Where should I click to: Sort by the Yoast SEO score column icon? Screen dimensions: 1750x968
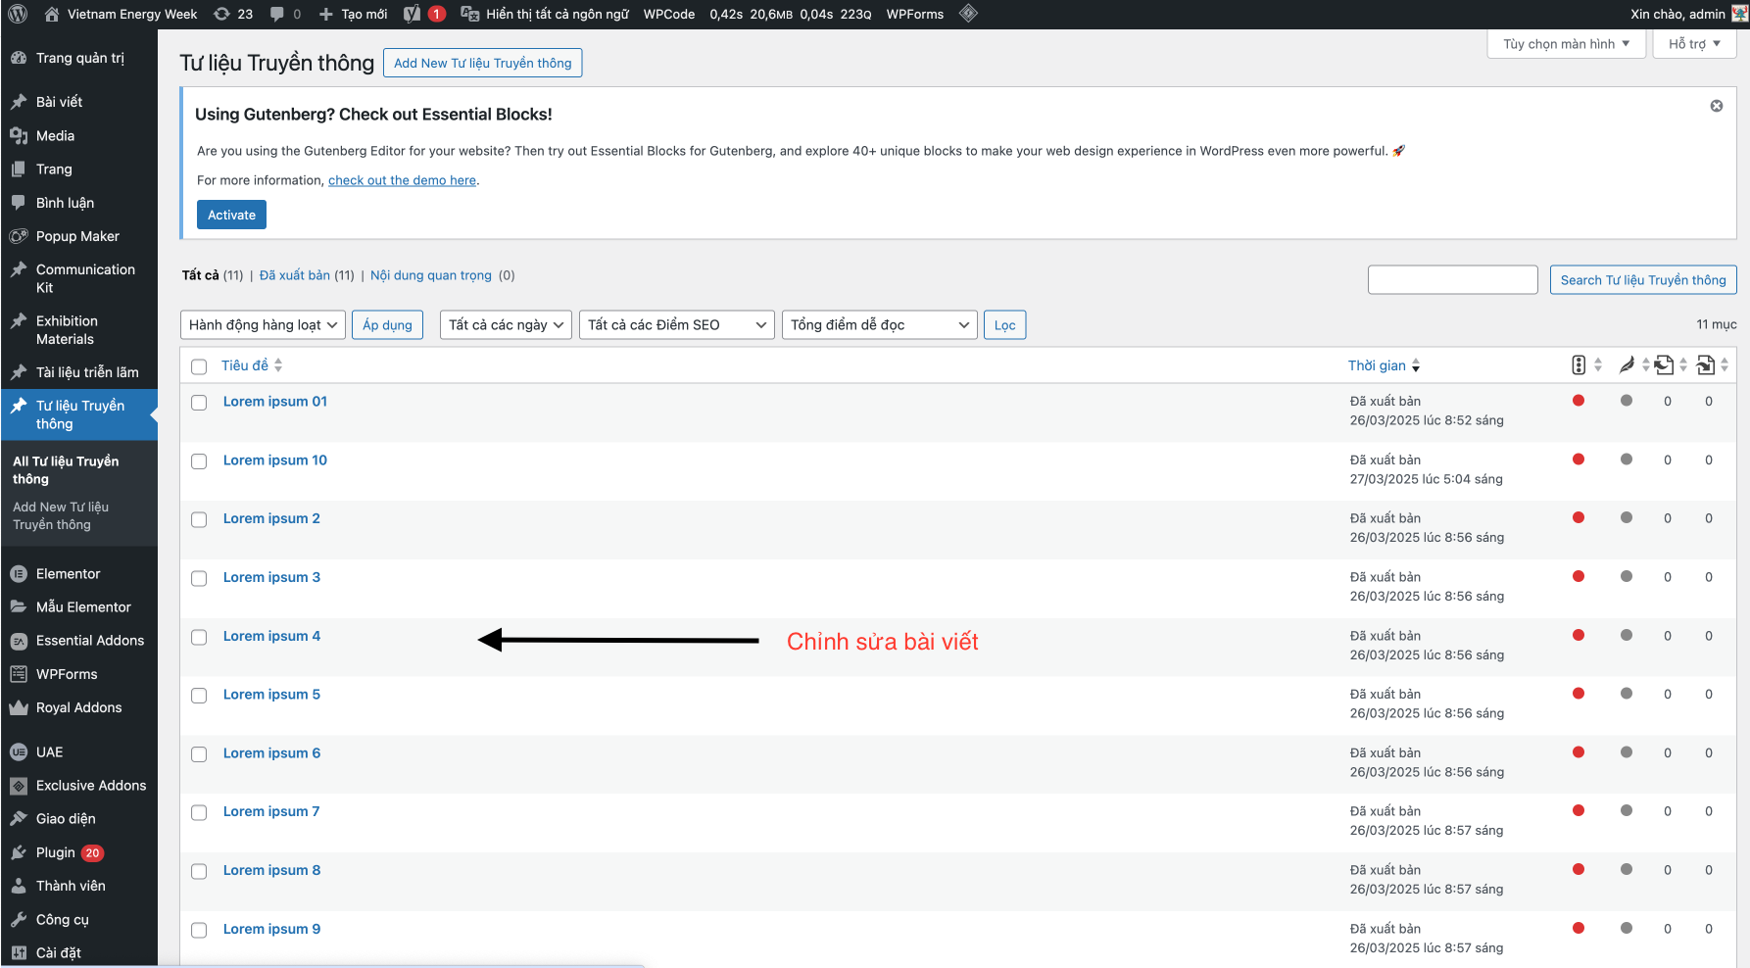(1579, 365)
